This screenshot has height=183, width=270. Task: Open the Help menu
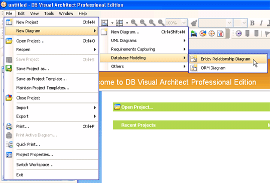83,13
